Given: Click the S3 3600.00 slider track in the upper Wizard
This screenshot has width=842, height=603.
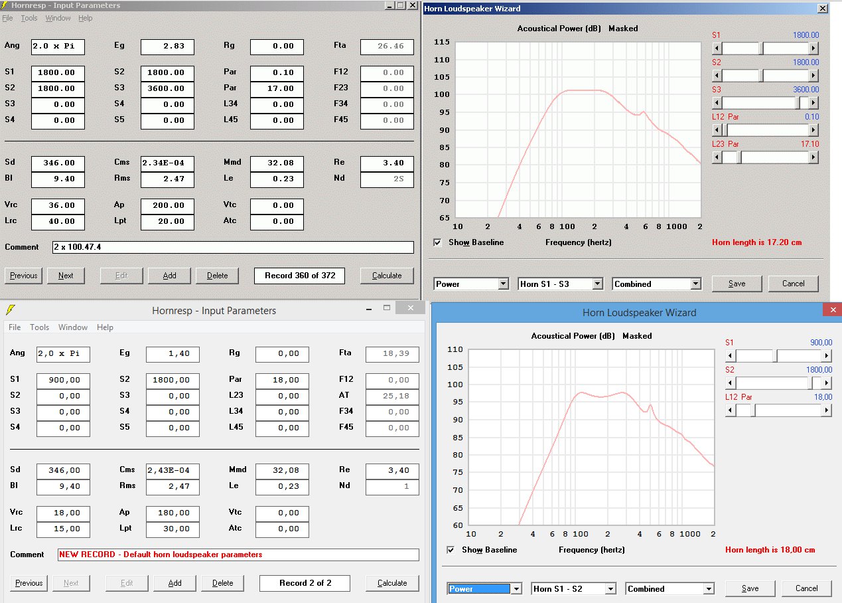Looking at the screenshot, I should coord(765,103).
